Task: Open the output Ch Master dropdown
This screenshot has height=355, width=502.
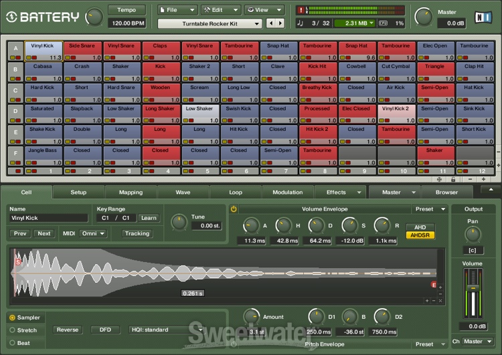Action: pos(478,342)
